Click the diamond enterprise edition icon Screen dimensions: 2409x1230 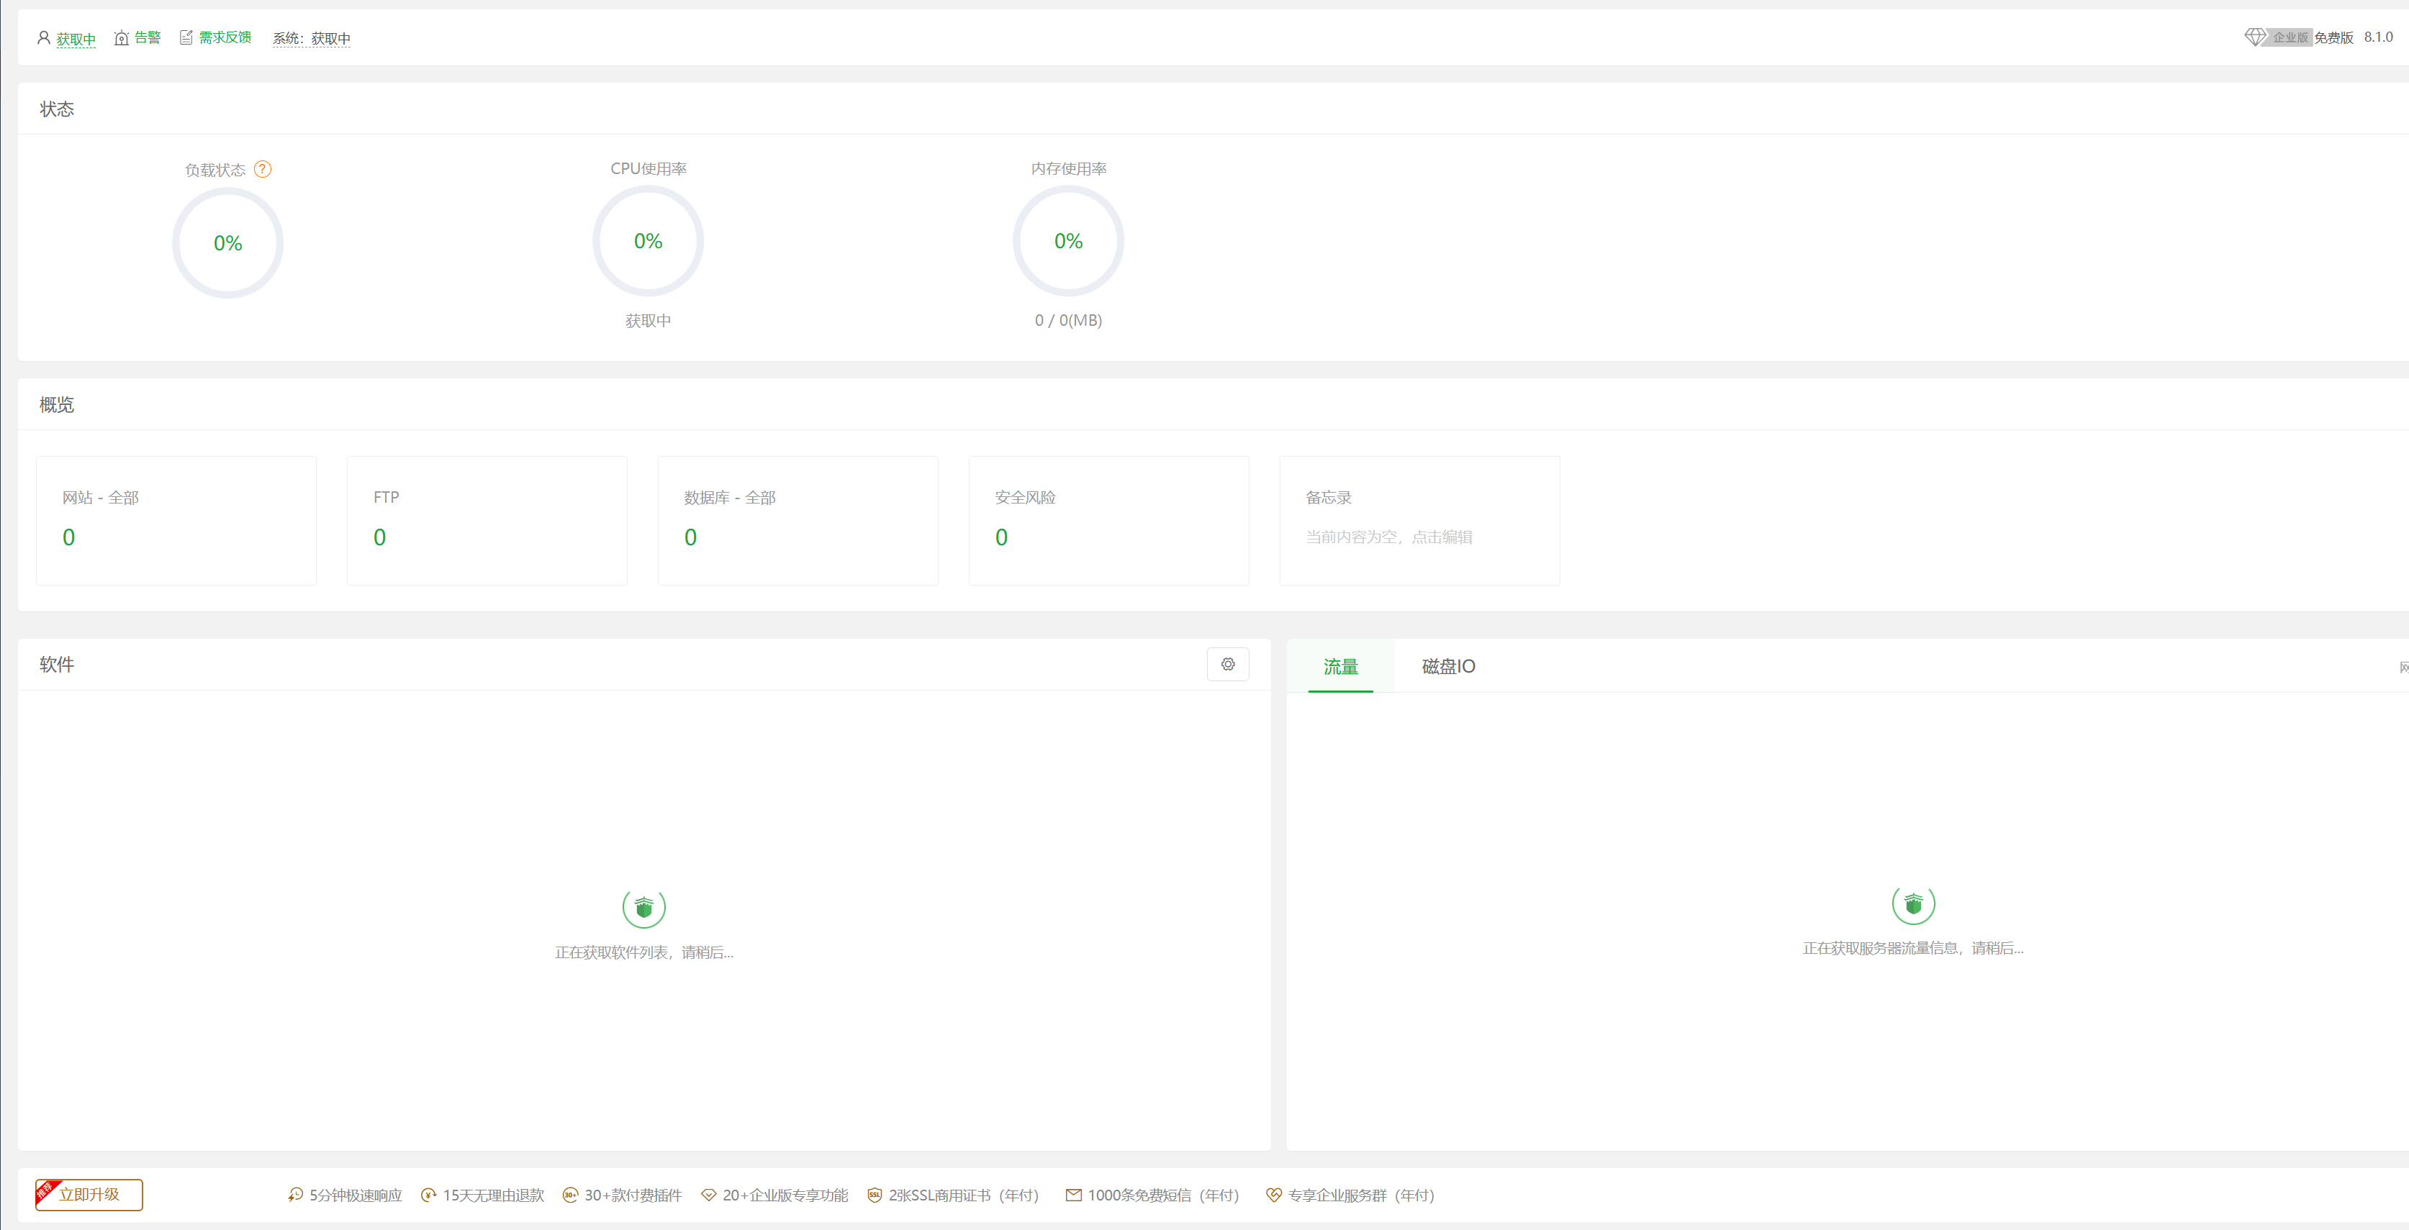click(2255, 37)
